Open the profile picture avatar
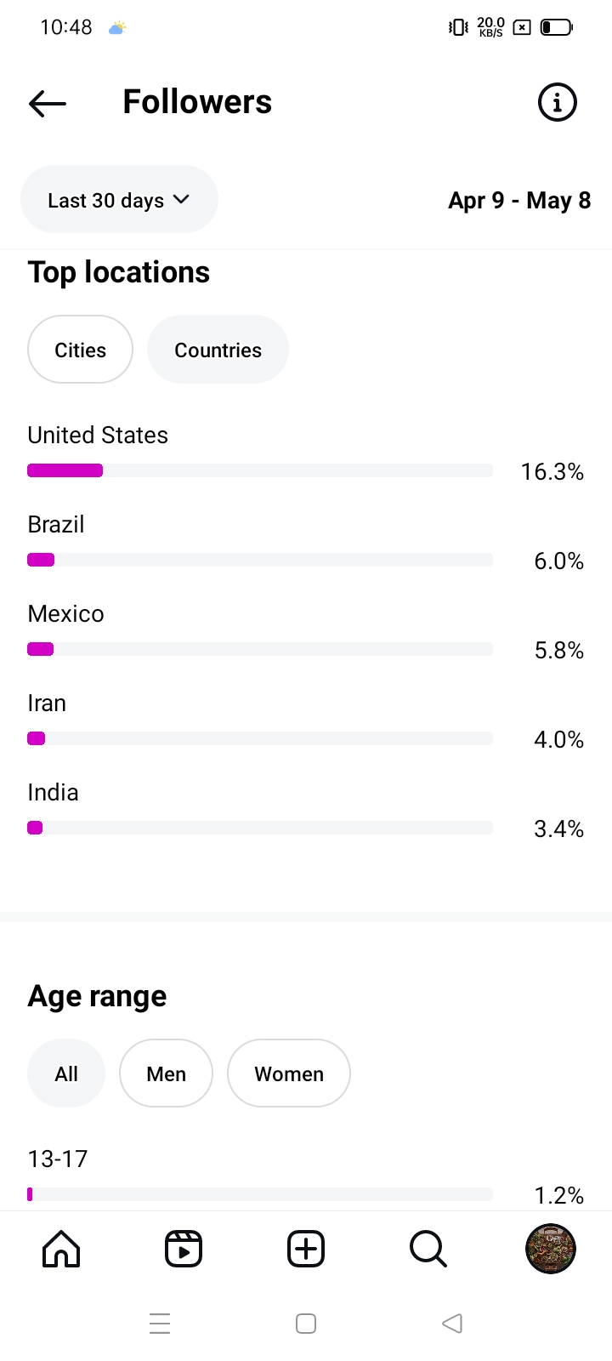 [551, 1250]
